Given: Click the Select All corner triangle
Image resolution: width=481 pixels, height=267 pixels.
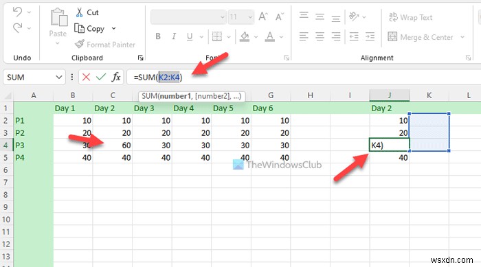Looking at the screenshot, I should (8, 96).
